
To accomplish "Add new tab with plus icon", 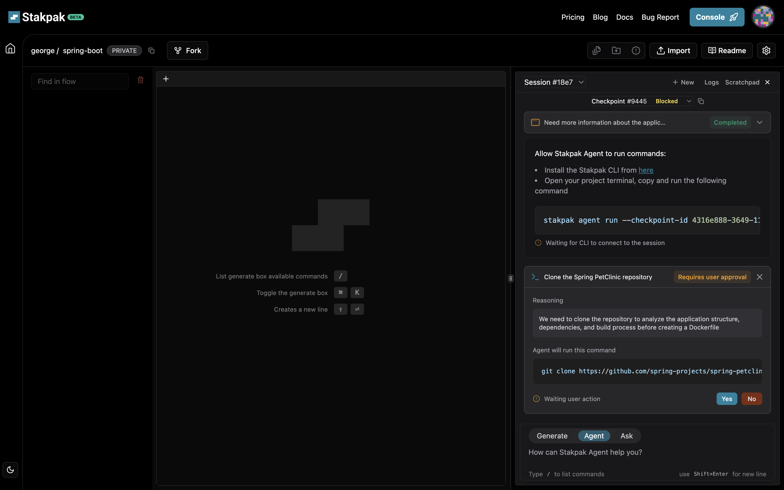I will click(x=166, y=79).
